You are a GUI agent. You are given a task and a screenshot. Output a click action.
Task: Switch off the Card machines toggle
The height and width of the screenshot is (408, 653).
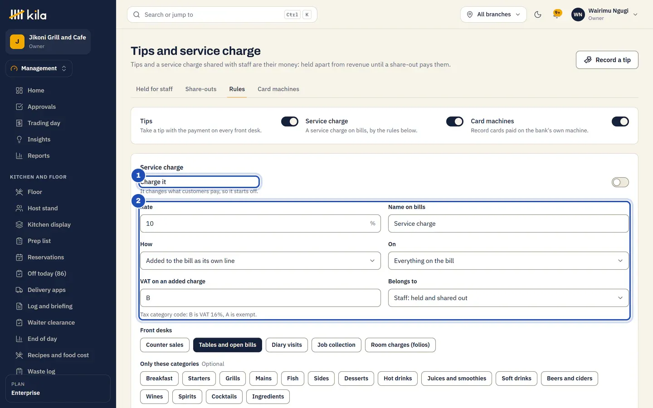(x=620, y=121)
